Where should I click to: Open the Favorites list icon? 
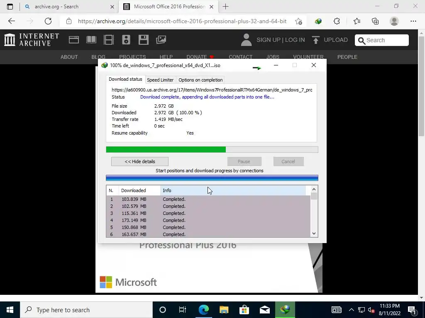pyautogui.click(x=357, y=21)
